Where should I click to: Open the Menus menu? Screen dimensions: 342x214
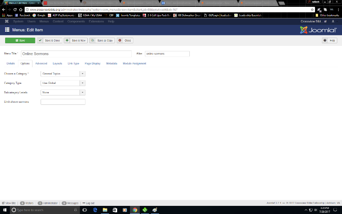pos(44,21)
